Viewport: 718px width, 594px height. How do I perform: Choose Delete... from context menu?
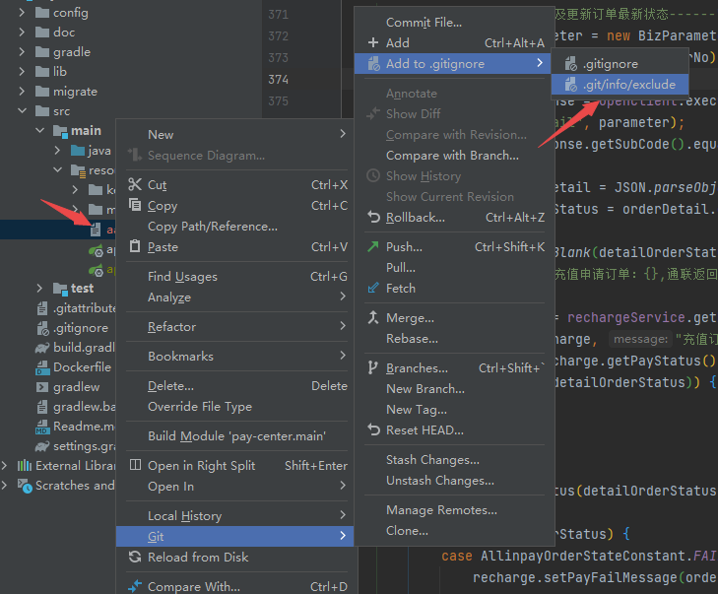click(x=235, y=385)
